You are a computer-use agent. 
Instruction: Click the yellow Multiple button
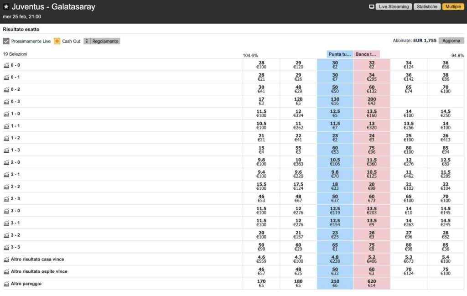tap(452, 6)
